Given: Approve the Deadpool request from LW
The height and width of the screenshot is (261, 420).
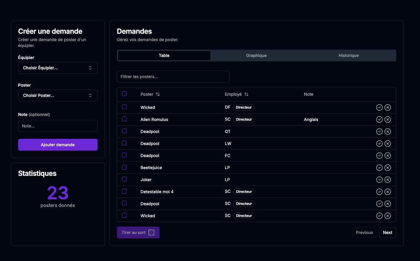Looking at the screenshot, I should pyautogui.click(x=379, y=144).
